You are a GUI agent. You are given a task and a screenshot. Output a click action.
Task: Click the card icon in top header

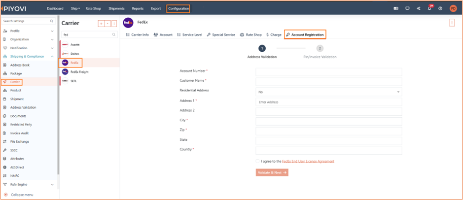click(x=396, y=8)
